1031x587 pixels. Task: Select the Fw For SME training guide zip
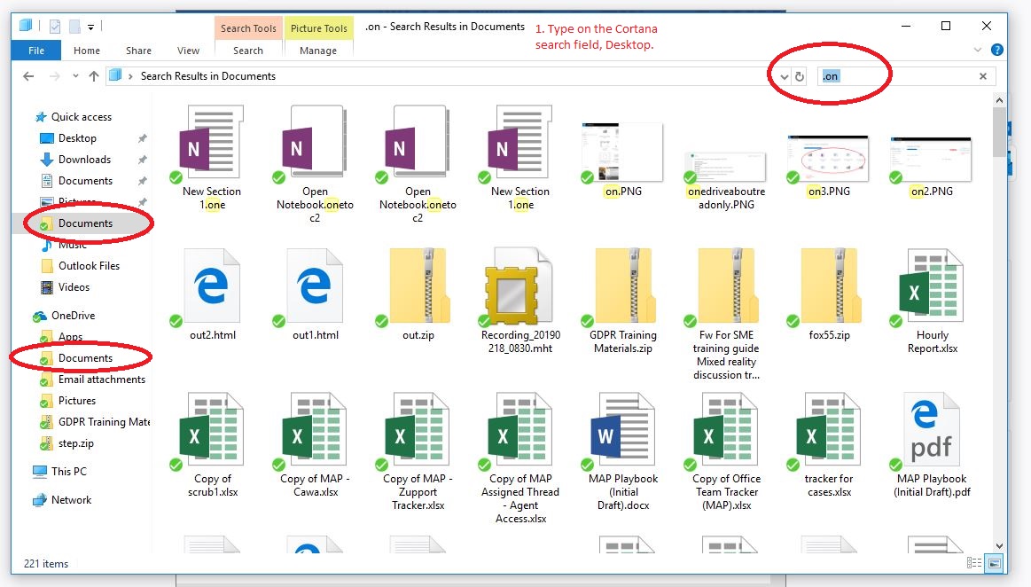[x=726, y=314]
